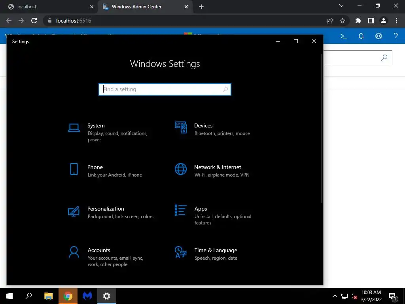The image size is (405, 304).
Task: Open taskbar clock showing 10:03 AM
Action: click(371, 296)
